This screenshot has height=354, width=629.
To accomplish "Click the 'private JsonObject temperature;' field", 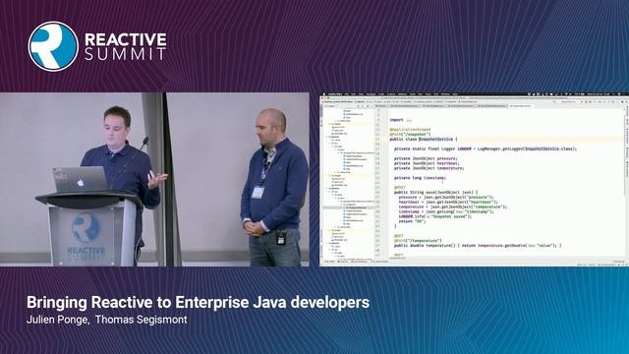I will [x=429, y=168].
